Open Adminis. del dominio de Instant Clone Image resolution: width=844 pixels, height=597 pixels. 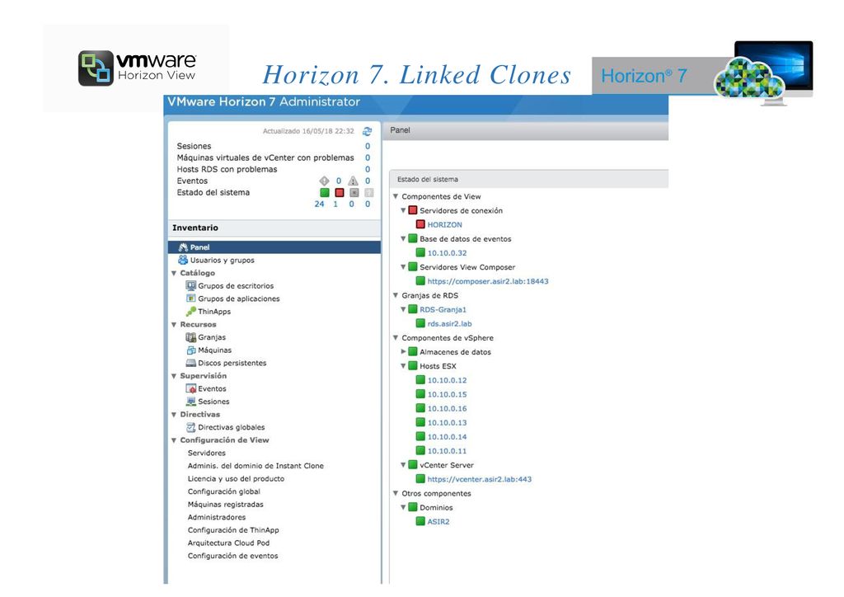click(256, 466)
